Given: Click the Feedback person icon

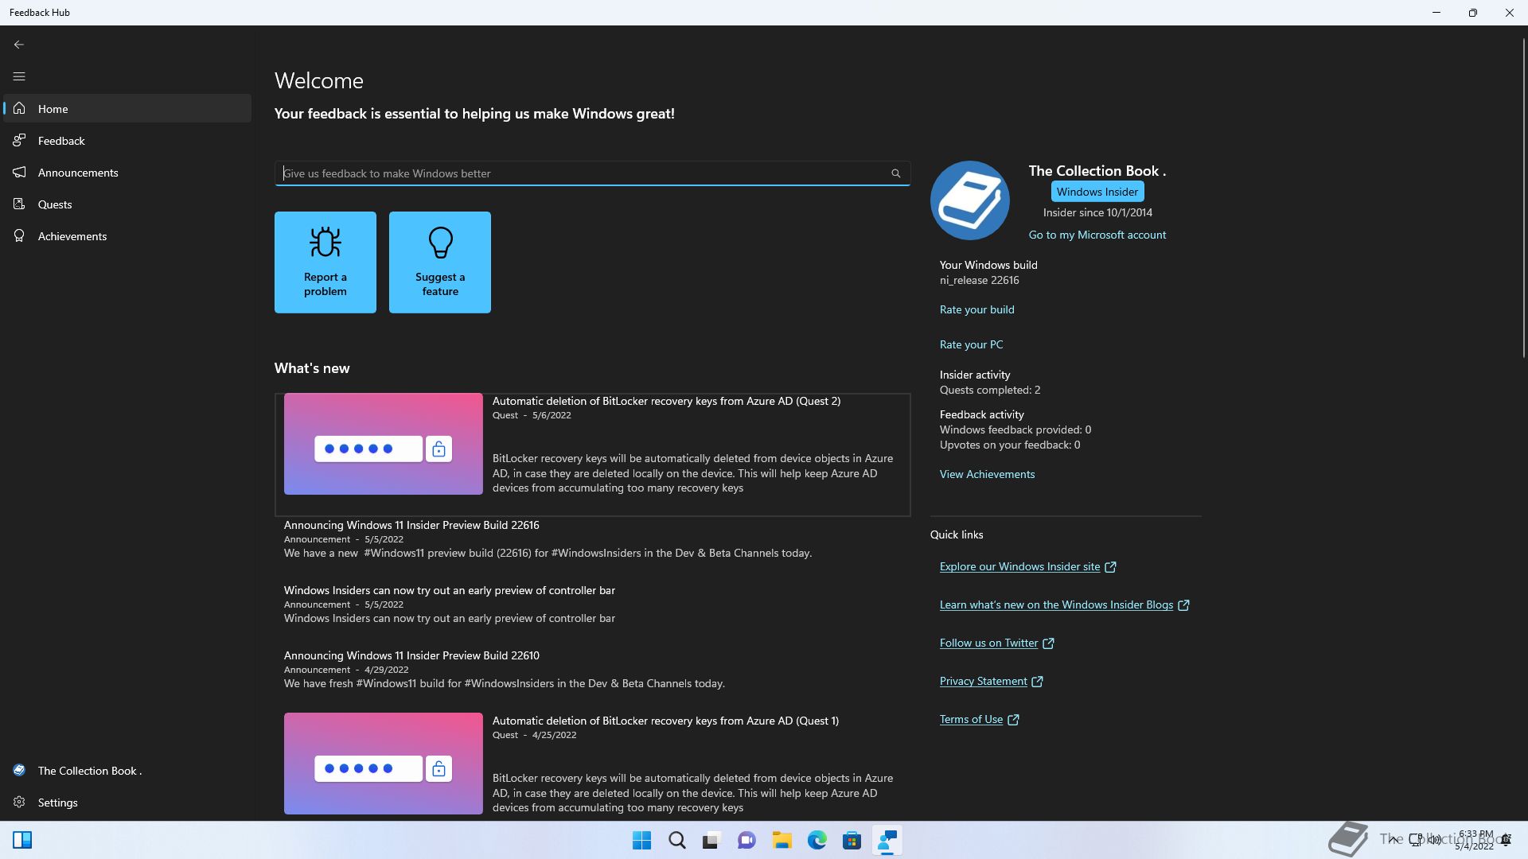Looking at the screenshot, I should [x=19, y=140].
